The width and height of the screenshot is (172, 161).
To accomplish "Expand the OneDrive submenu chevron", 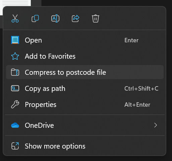I will pyautogui.click(x=156, y=125).
